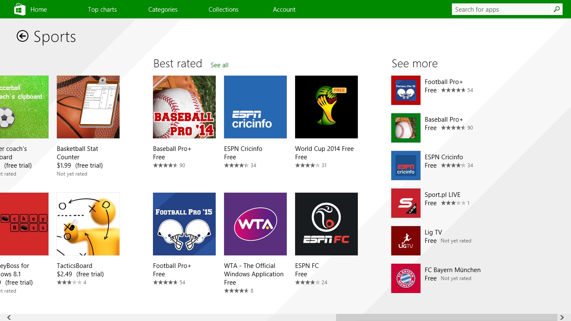Open the ESPN FC black tile
The height and width of the screenshot is (321, 571).
[x=326, y=224]
